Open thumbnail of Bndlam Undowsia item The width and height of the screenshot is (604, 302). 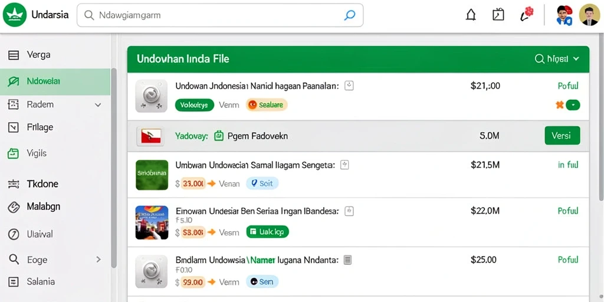152,271
